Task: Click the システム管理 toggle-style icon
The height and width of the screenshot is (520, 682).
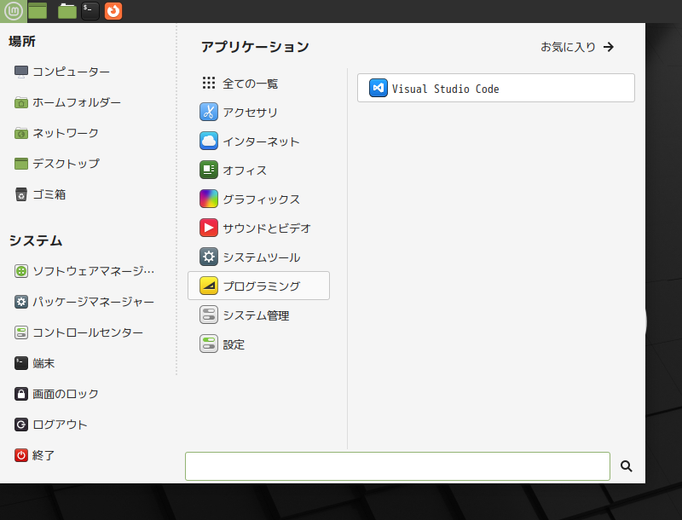Action: tap(209, 315)
